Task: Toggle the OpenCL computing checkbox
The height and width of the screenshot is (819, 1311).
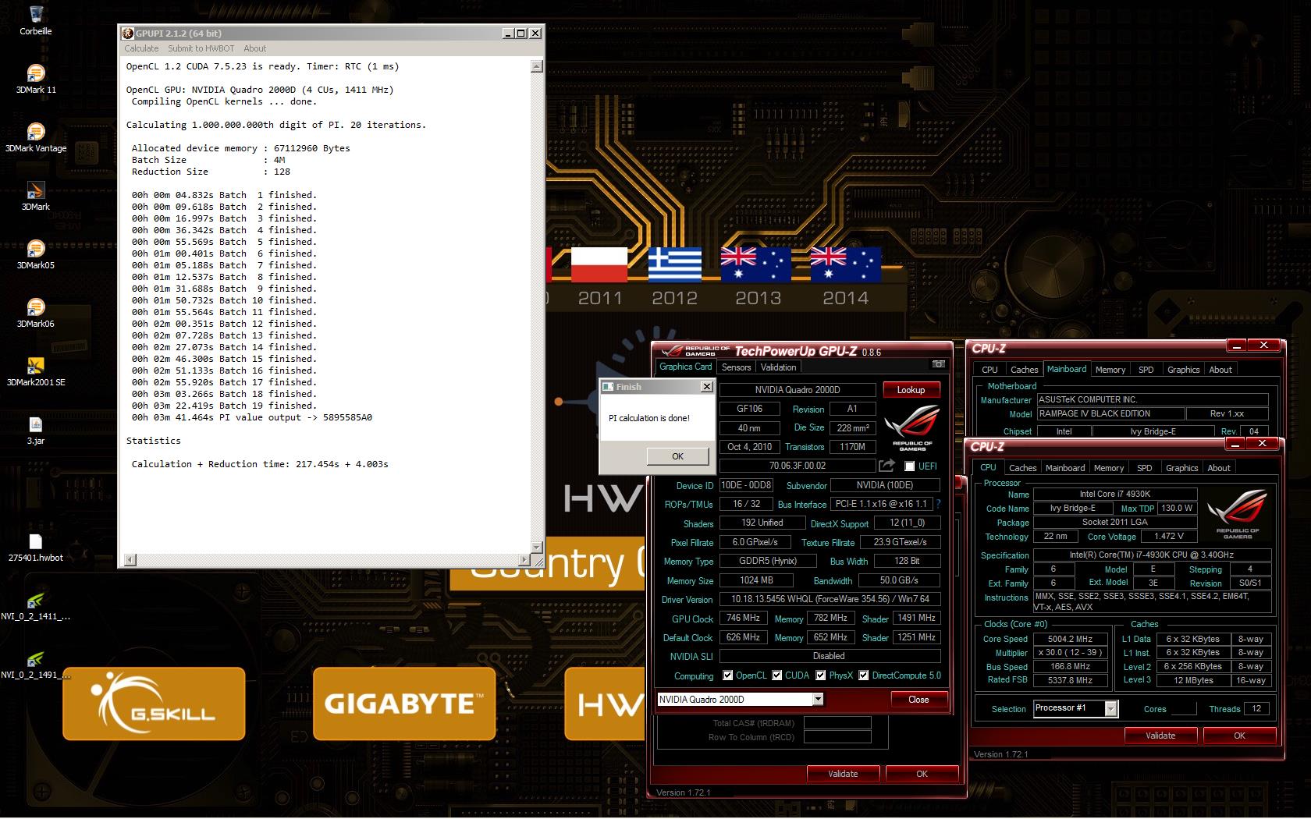Action: pos(727,675)
